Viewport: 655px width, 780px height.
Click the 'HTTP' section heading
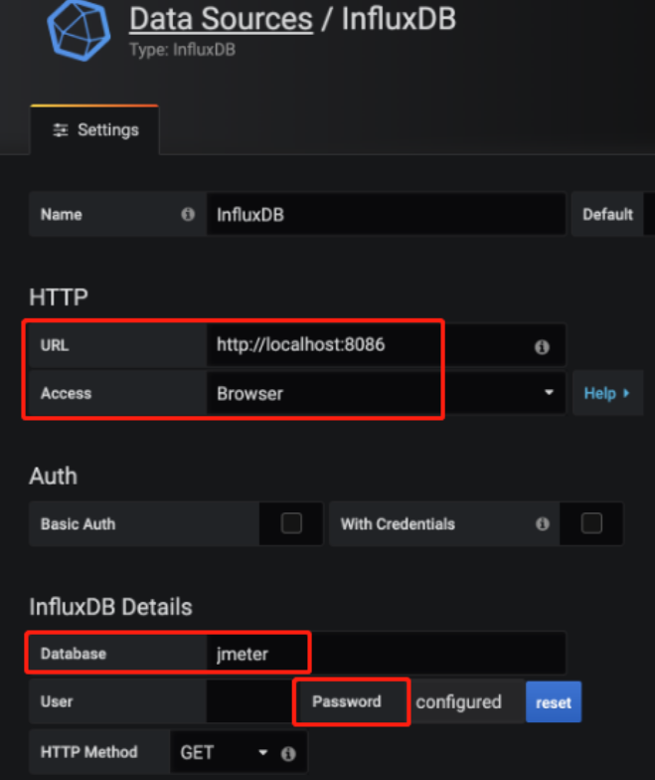tap(59, 297)
